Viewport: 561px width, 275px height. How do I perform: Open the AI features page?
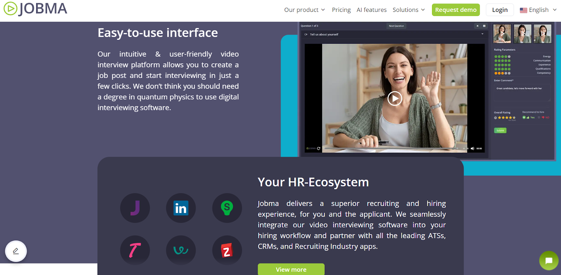coord(372,10)
